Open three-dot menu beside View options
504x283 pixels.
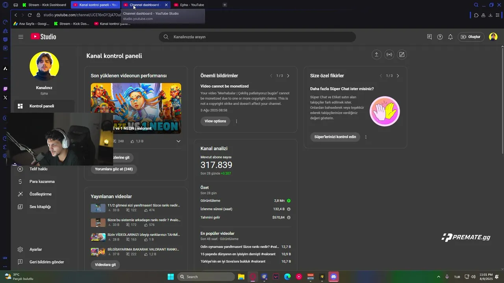[236, 121]
